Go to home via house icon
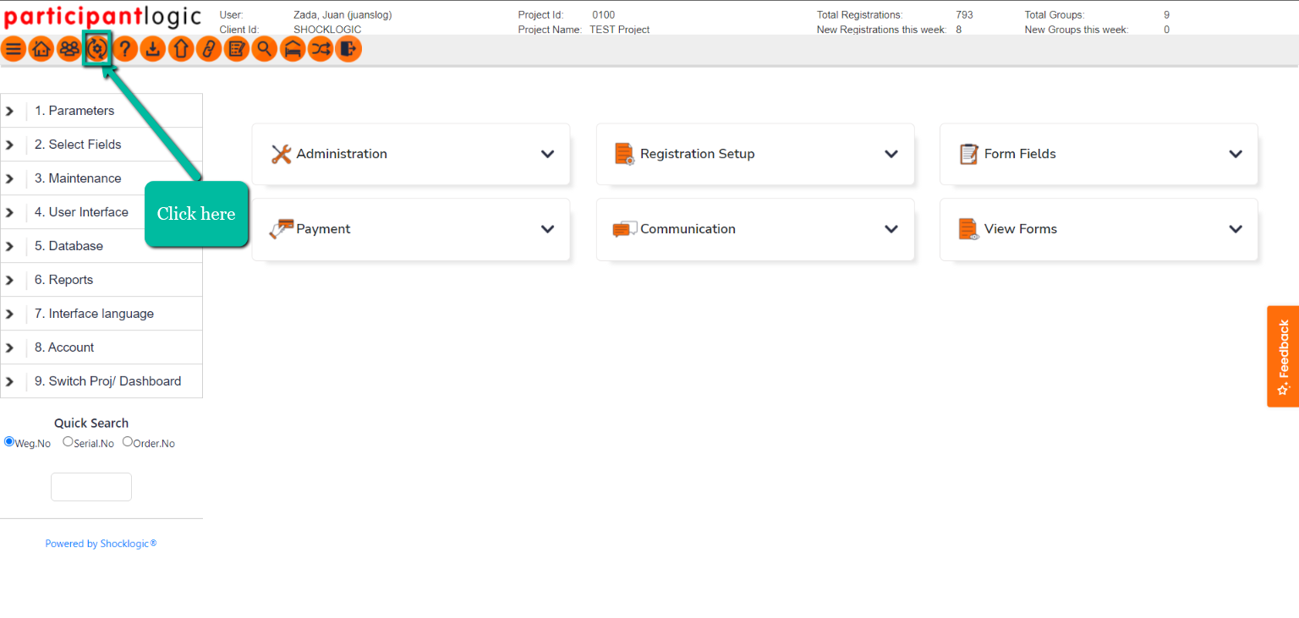Image resolution: width=1299 pixels, height=618 pixels. point(41,49)
